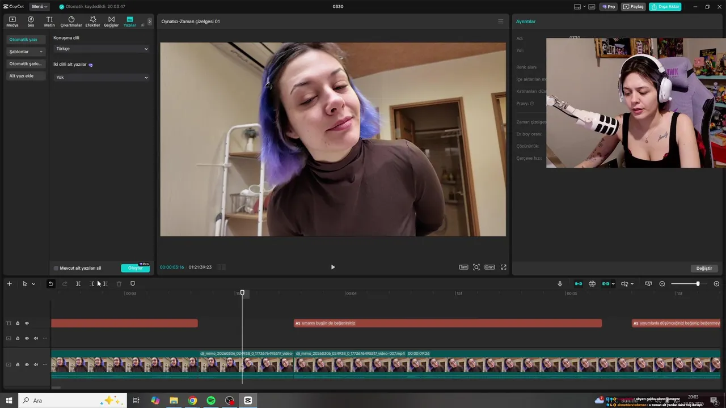Lock the empty middle video track
The image size is (726, 408).
pos(18,338)
